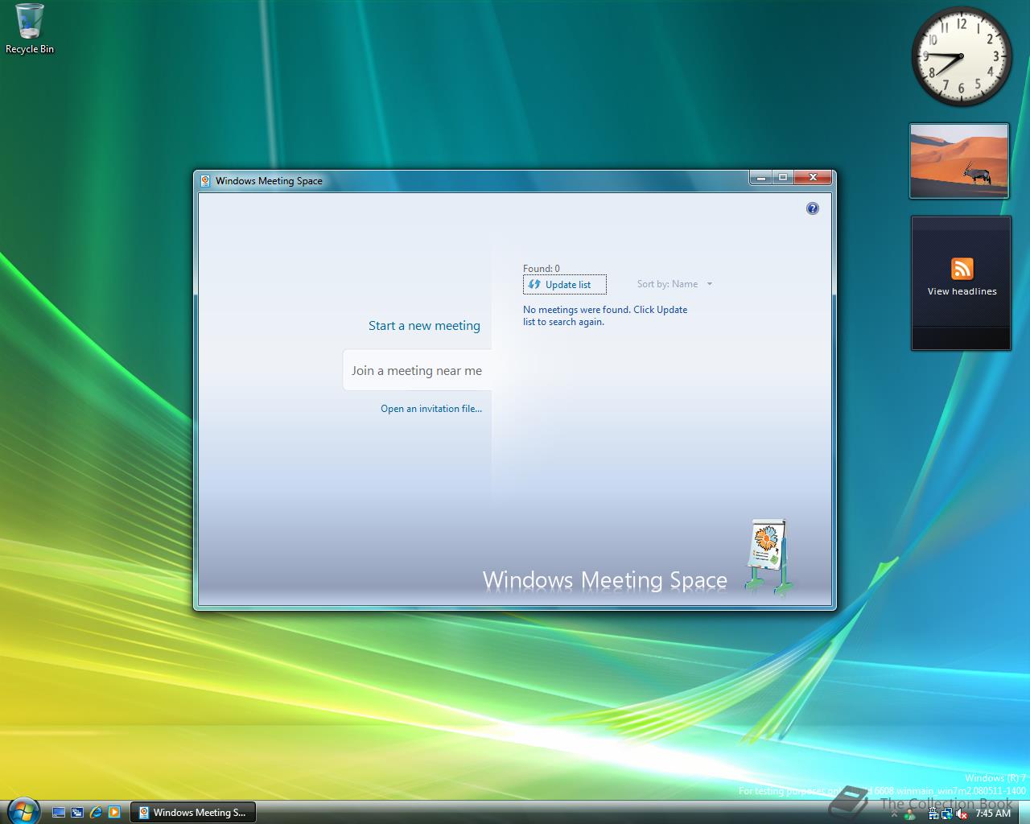Viewport: 1030px width, 824px height.
Task: Click View headlines in feed gadget
Action: 962,291
